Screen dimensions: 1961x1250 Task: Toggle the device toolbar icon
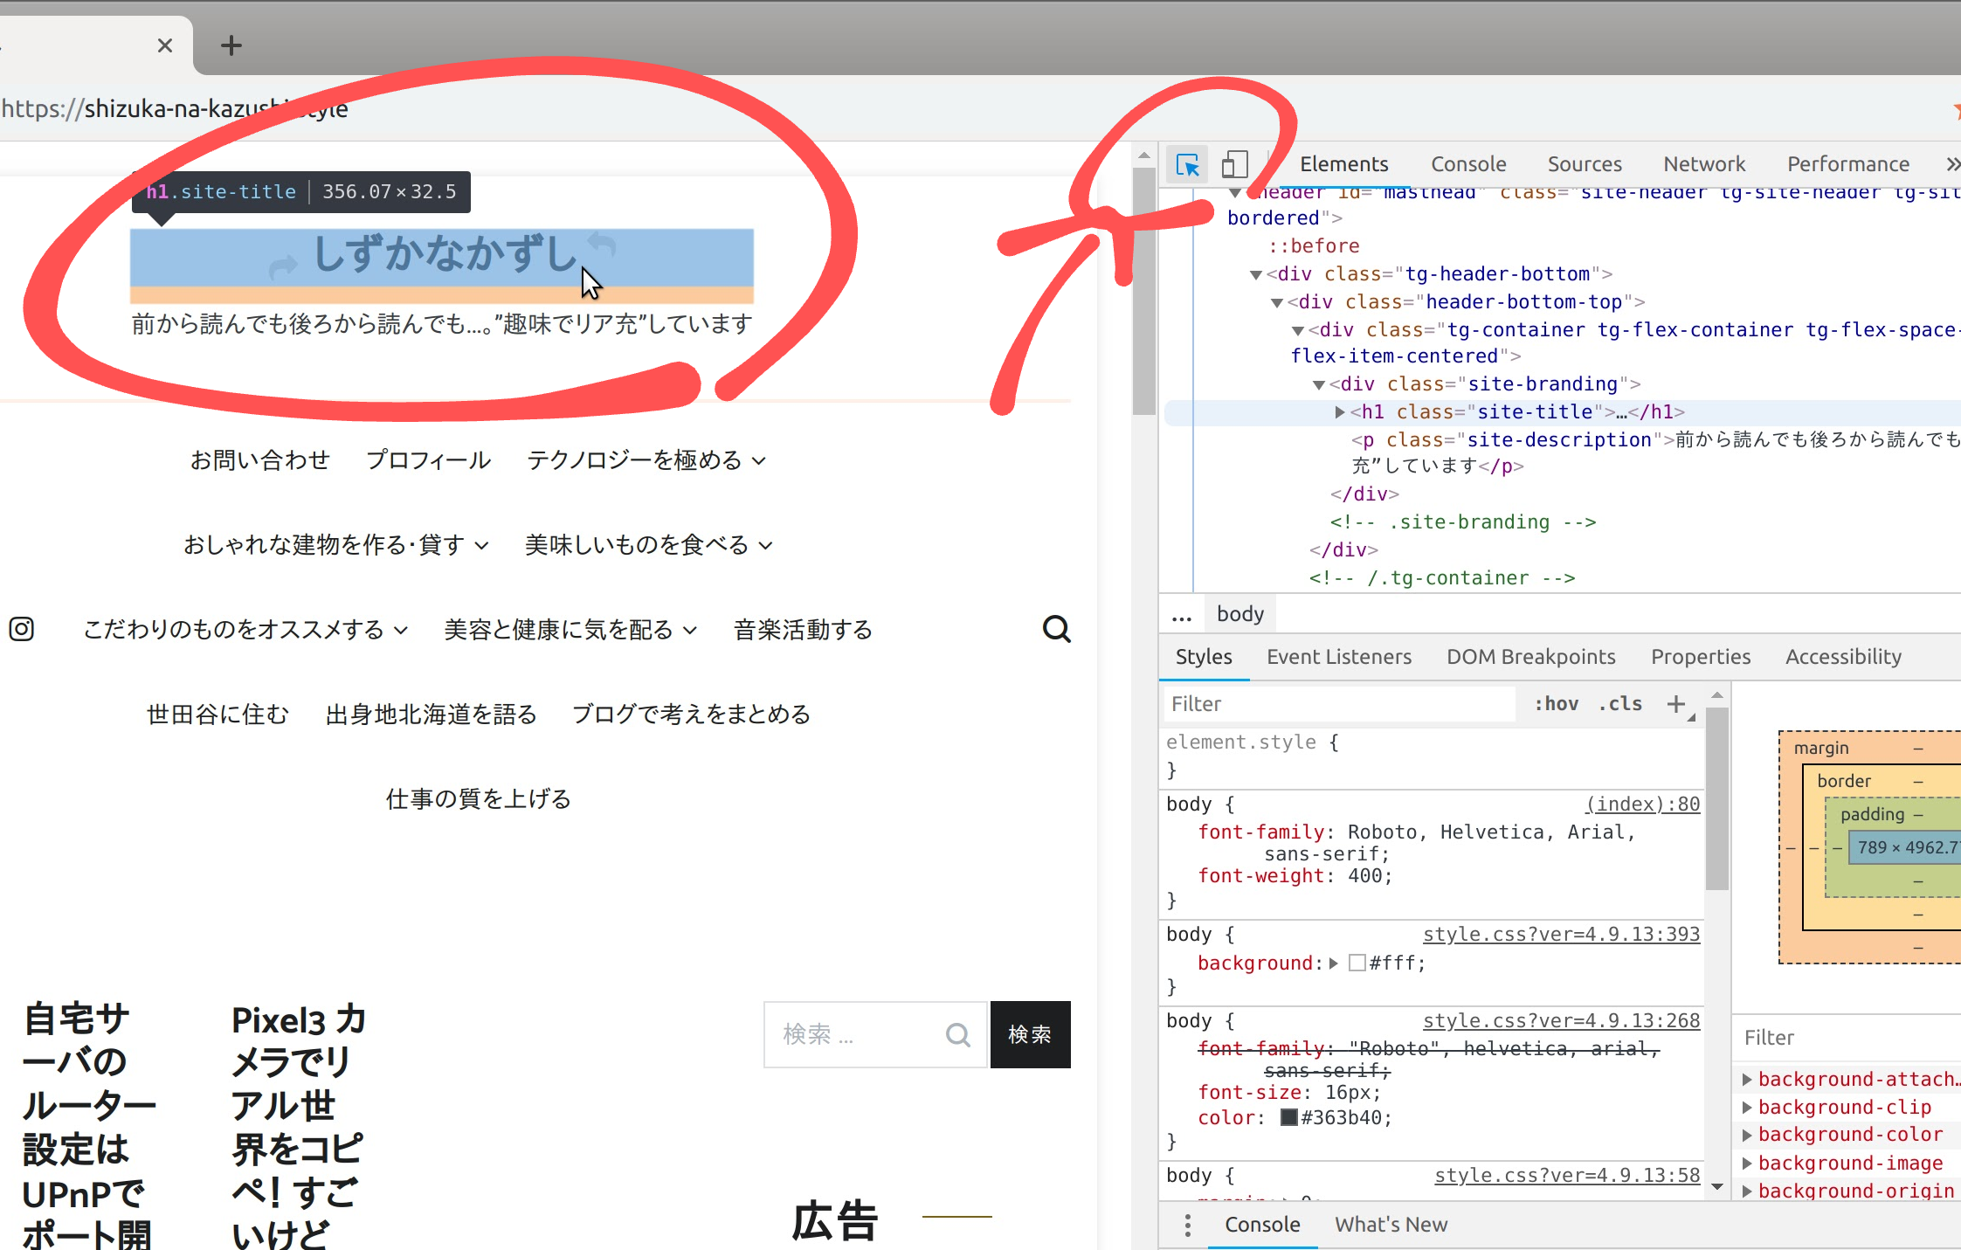1233,164
